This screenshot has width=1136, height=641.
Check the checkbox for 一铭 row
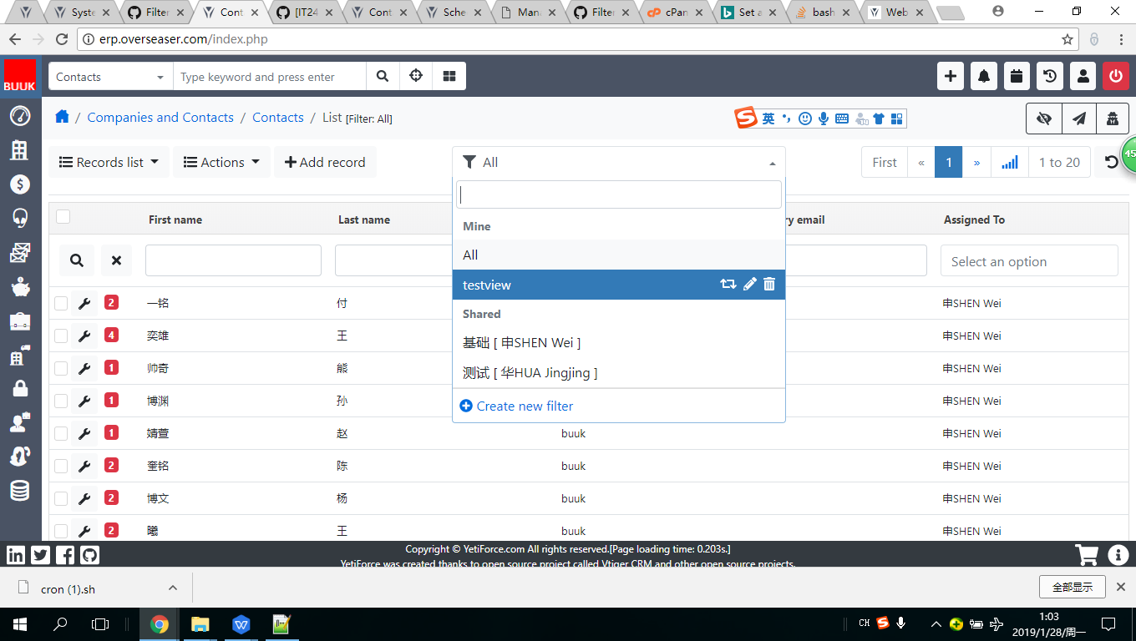pyautogui.click(x=61, y=303)
